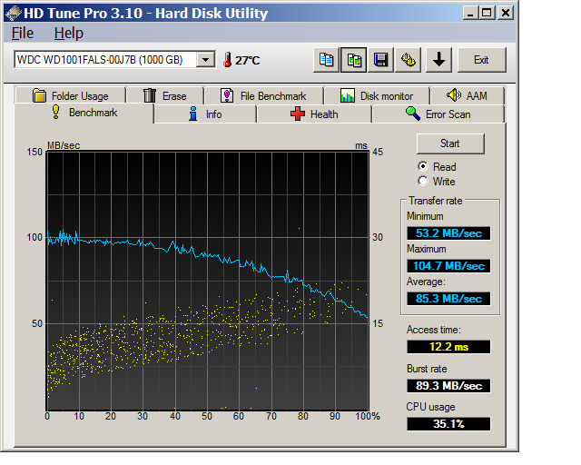Screen dimensions: 581x465
Task: Click the copy text to clipboard icon
Action: [326, 60]
